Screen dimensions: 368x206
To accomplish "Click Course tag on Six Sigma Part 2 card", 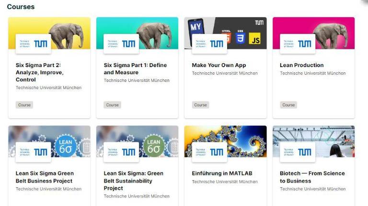I will 24,105.
